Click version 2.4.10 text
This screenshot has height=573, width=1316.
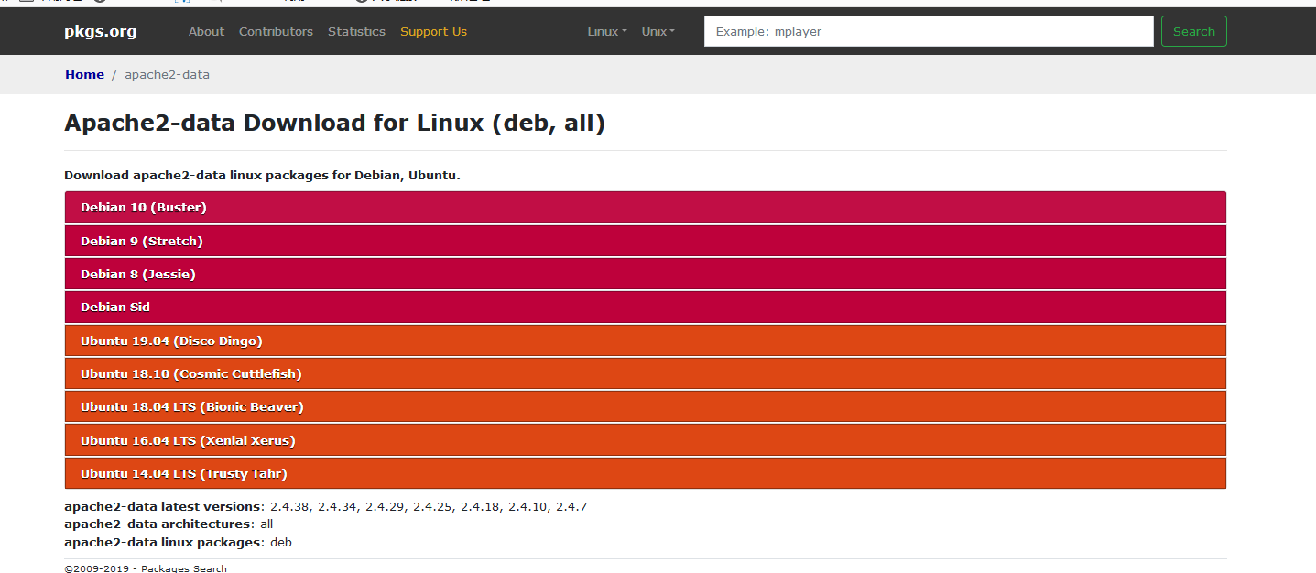(528, 506)
